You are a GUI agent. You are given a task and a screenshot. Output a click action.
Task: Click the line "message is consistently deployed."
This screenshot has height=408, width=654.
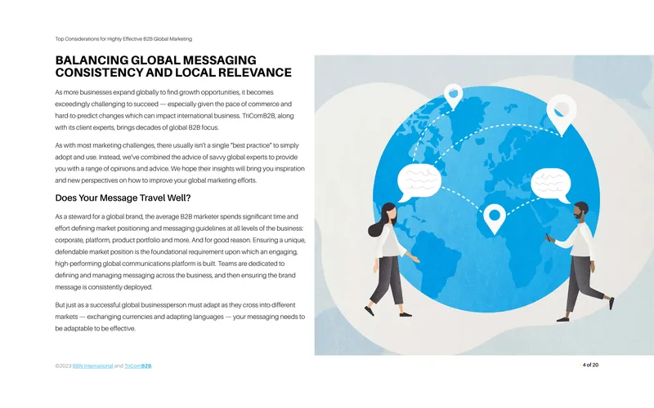[x=104, y=287]
